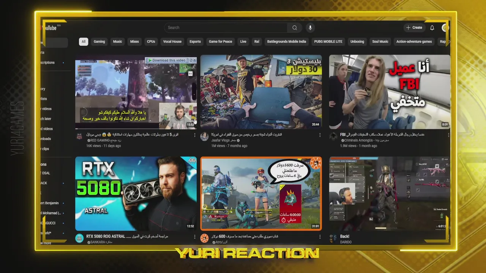486x273 pixels.
Task: Open Robert Benjamin subscription in sidebar
Action: click(49, 203)
